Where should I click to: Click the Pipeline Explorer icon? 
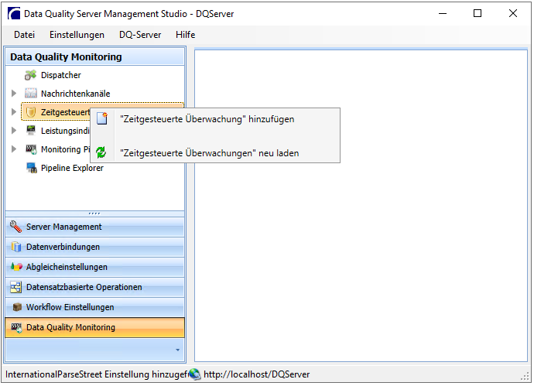click(x=32, y=168)
